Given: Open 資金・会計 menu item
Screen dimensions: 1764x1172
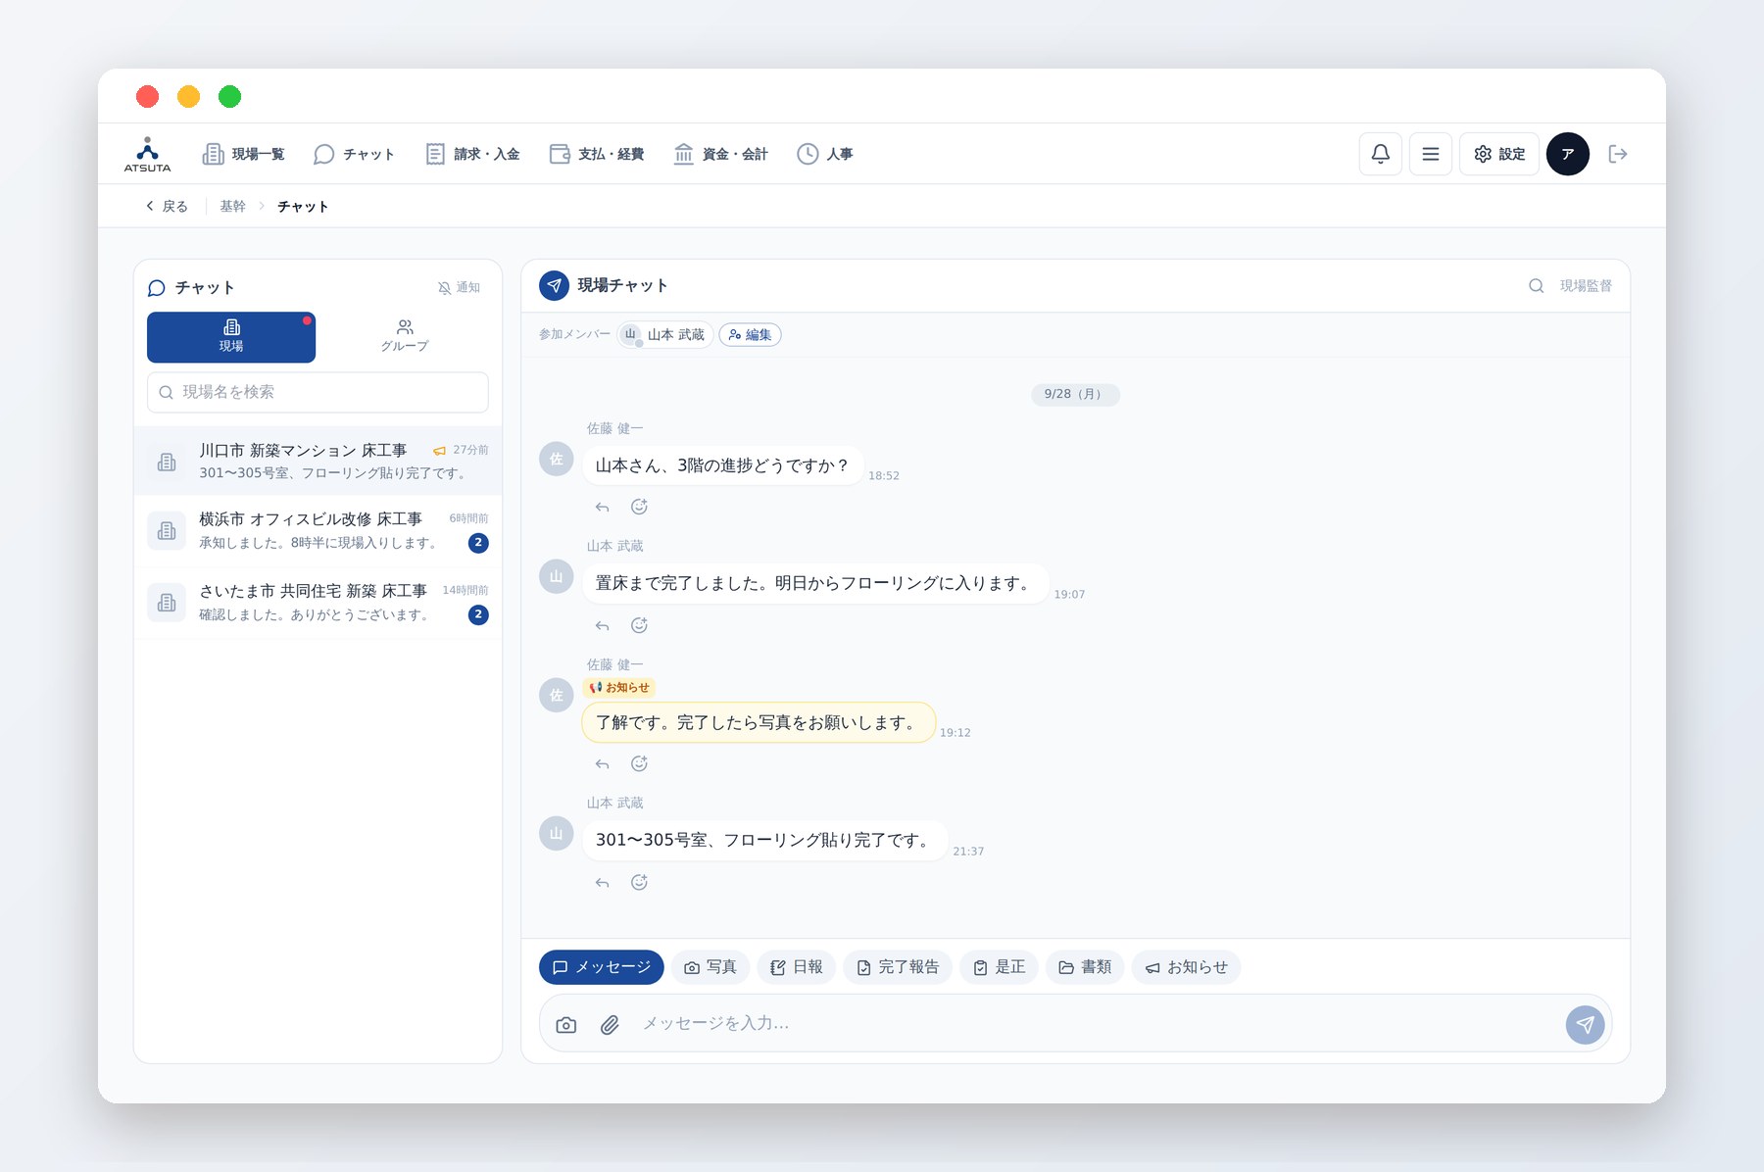Looking at the screenshot, I should pos(720,154).
